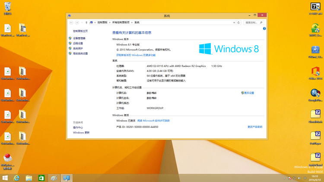Click the AMD E2-6110 APU processor text
Image resolution: width=324 pixels, height=182 pixels.
coord(176,66)
